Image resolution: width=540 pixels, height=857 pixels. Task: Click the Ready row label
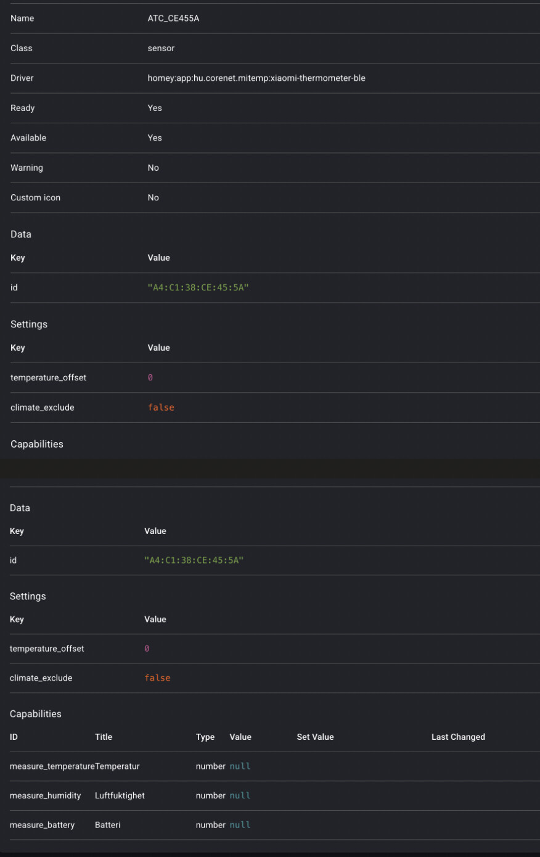23,108
